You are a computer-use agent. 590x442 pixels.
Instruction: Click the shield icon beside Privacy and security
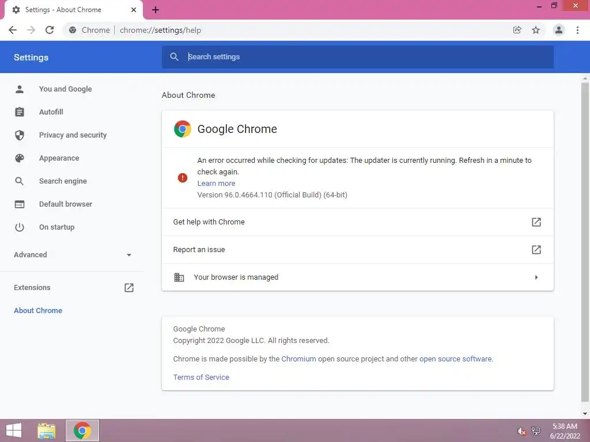20,135
